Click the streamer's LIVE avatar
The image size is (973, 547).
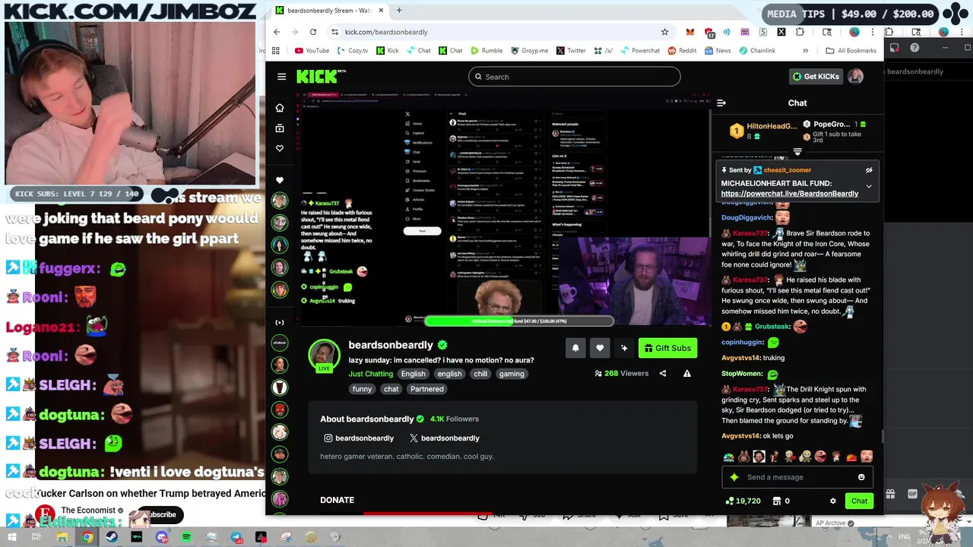click(324, 356)
